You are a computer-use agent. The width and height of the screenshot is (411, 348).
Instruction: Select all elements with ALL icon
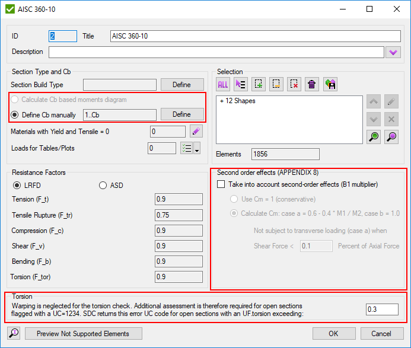223,84
